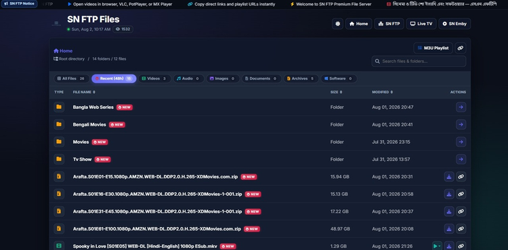Open Movies folder arrow button
The image size is (508, 250).
(461, 142)
